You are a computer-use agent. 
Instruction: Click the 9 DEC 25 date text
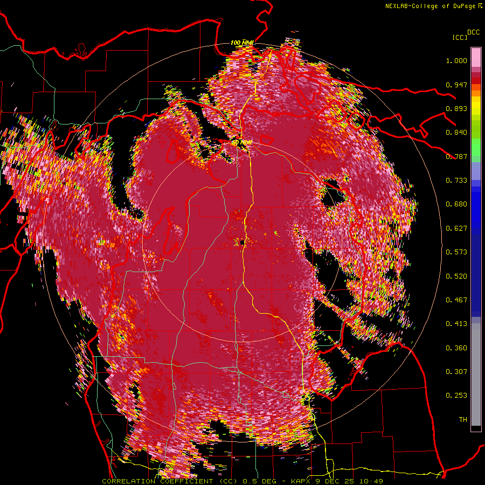pos(336,481)
